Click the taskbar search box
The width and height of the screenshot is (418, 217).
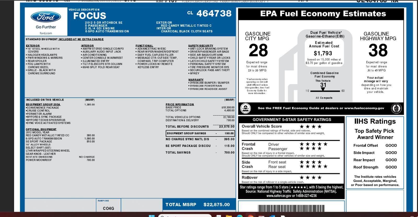[x=184, y=216]
